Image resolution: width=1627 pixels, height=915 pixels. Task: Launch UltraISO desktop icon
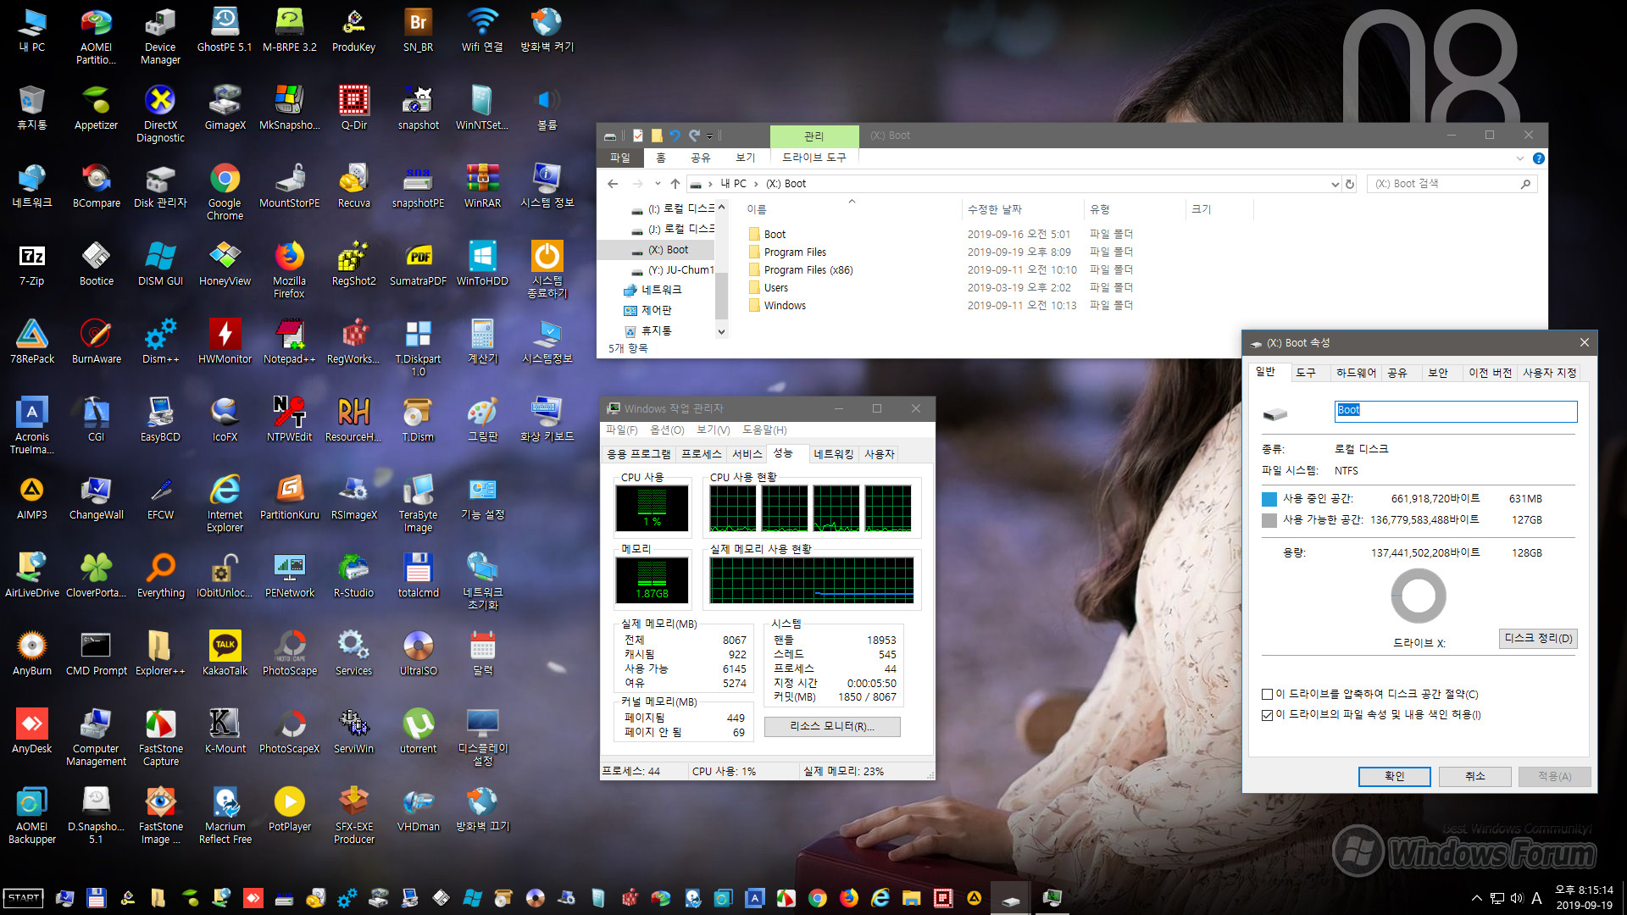click(x=418, y=654)
